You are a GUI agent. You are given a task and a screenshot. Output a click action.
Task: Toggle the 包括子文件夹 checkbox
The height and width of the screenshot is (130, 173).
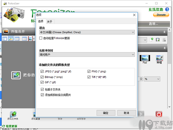(x=42, y=89)
